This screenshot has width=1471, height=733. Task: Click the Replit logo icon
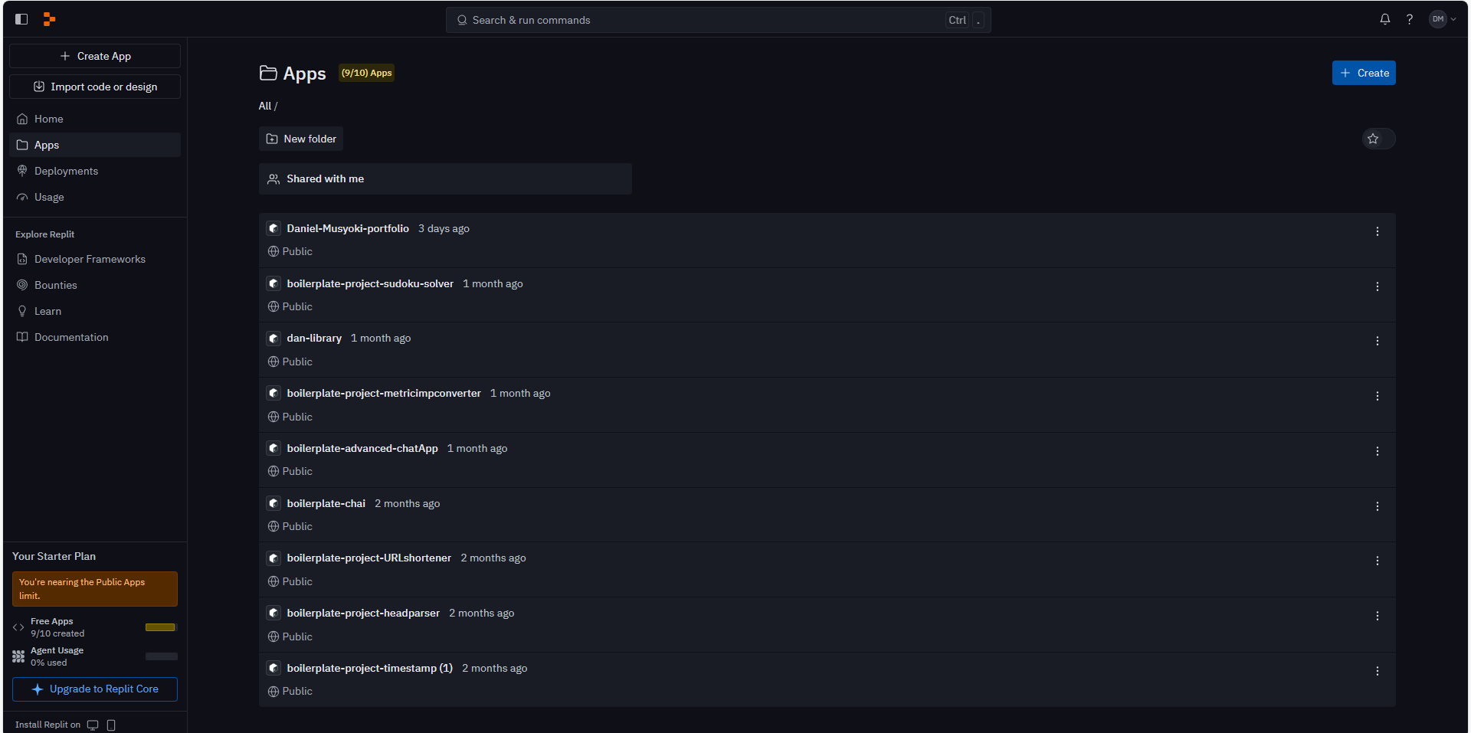coord(49,19)
